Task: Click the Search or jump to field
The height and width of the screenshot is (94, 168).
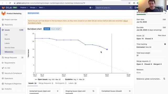Action: (x=113, y=8)
